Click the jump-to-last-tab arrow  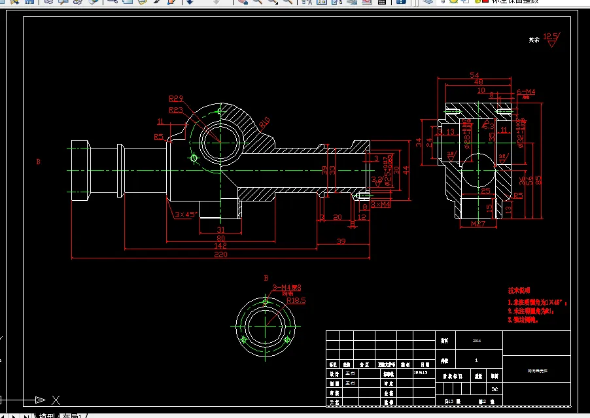click(x=26, y=416)
